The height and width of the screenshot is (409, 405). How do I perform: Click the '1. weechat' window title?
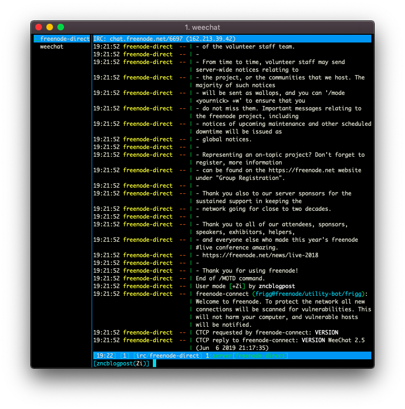pos(202,28)
